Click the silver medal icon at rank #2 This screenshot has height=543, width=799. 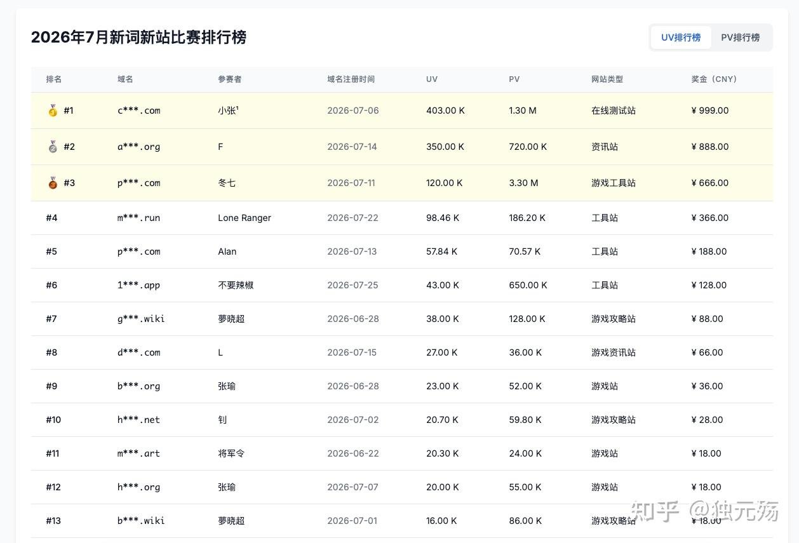pyautogui.click(x=53, y=147)
